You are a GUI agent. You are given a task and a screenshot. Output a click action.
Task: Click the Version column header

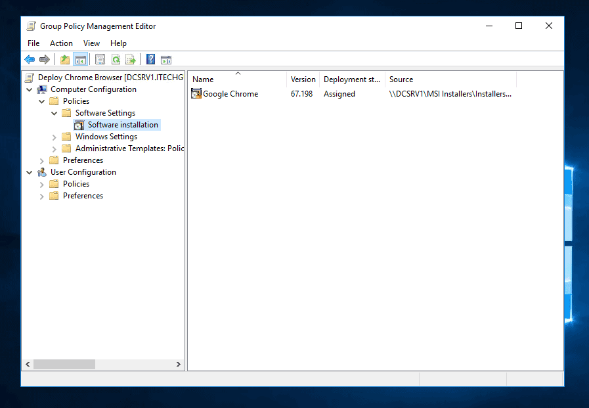point(303,79)
